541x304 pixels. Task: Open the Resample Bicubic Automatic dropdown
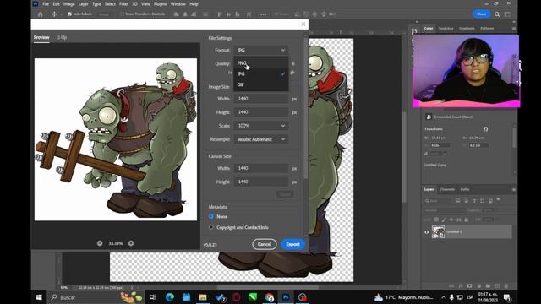click(261, 139)
